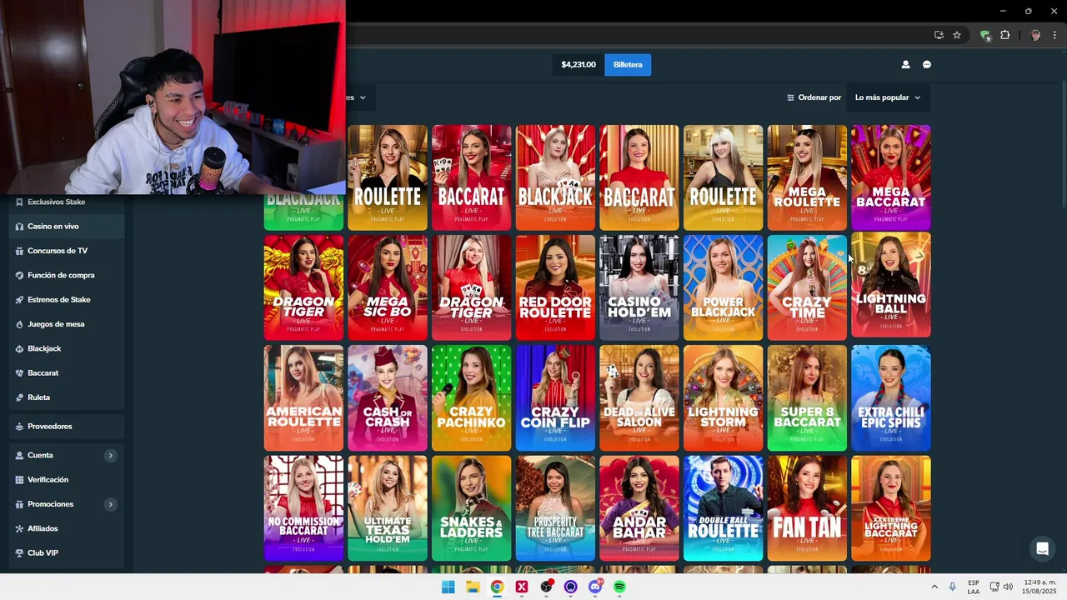Viewport: 1067px width, 600px height.
Task: Open Fan Tan game tile
Action: (x=807, y=508)
